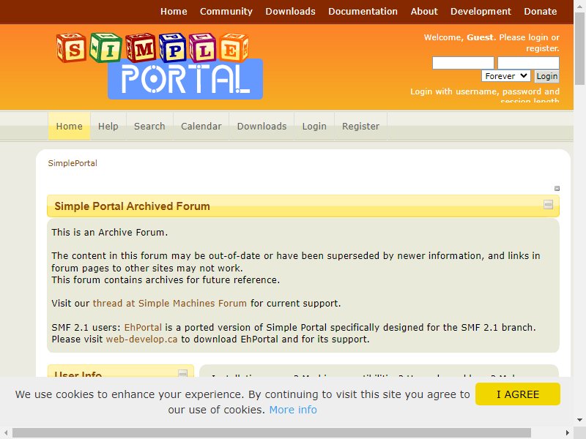The image size is (586, 439).
Task: Visit the web-develop.ca link
Action: (x=141, y=339)
